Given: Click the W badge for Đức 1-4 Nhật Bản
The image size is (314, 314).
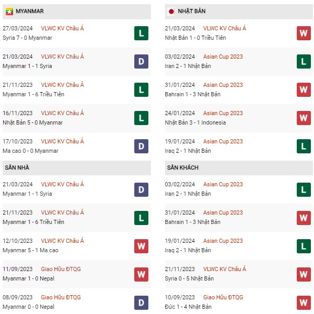Looking at the screenshot, I should coord(304,302).
